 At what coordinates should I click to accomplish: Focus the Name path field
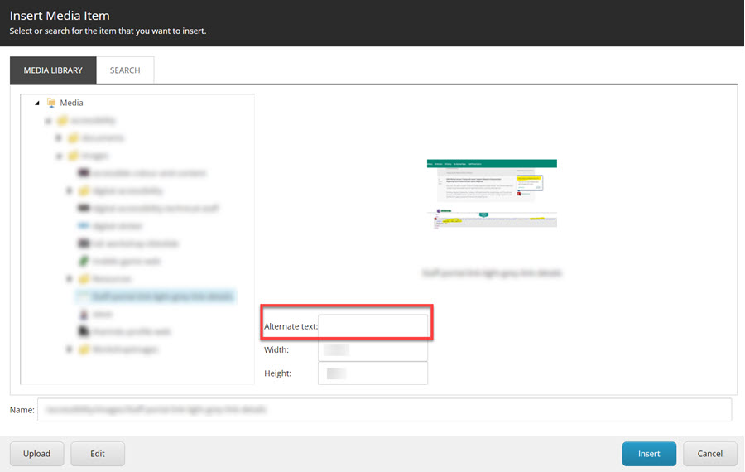pyautogui.click(x=384, y=410)
